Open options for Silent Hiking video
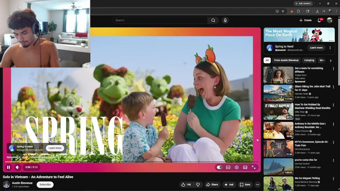This screenshot has height=191, width=340. click(333, 87)
